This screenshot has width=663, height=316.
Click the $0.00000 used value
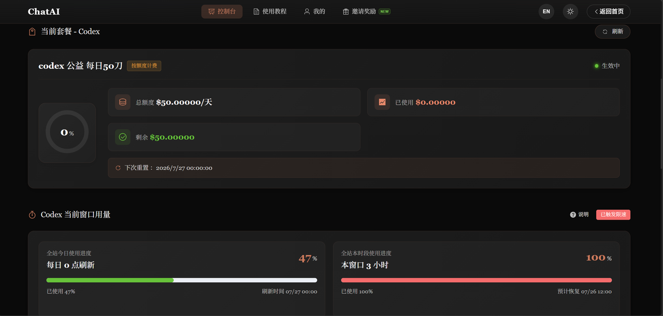click(x=436, y=102)
